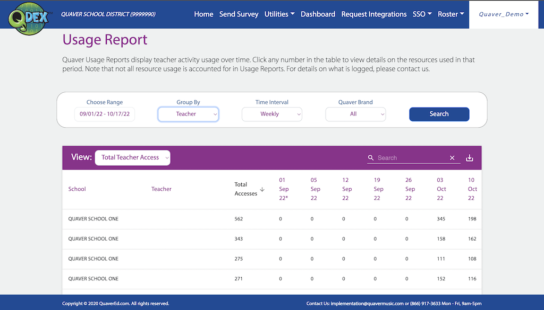Click the QuaverEd.com copyright text

tap(114, 304)
